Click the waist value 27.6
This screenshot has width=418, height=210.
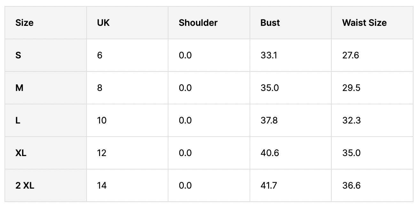tap(351, 56)
